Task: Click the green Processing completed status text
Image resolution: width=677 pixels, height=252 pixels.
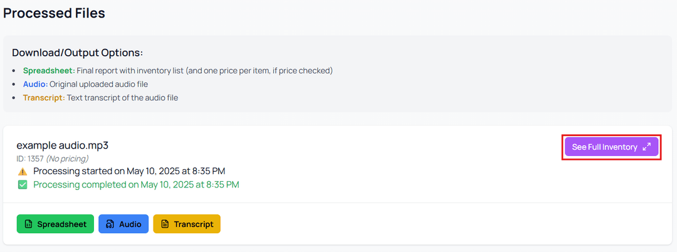Action: point(136,185)
